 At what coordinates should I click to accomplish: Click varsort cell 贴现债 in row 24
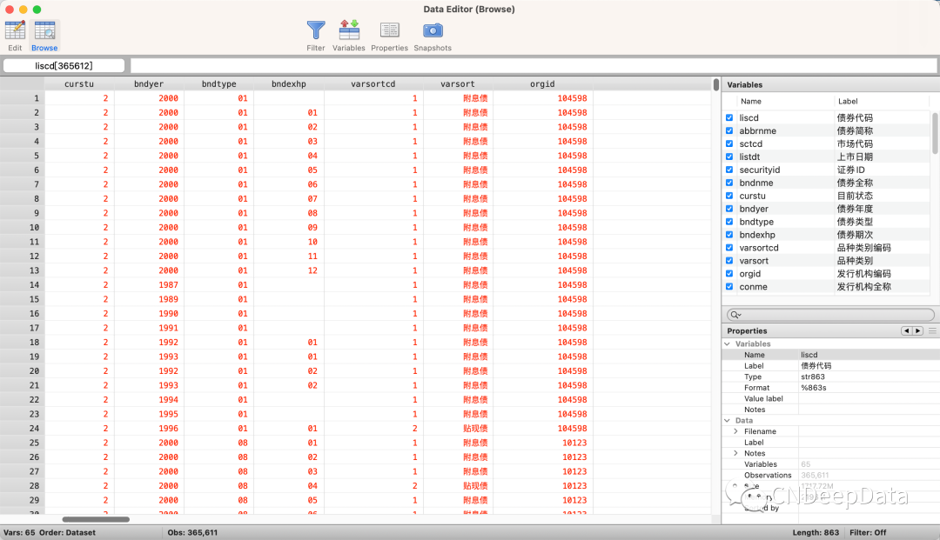point(475,429)
